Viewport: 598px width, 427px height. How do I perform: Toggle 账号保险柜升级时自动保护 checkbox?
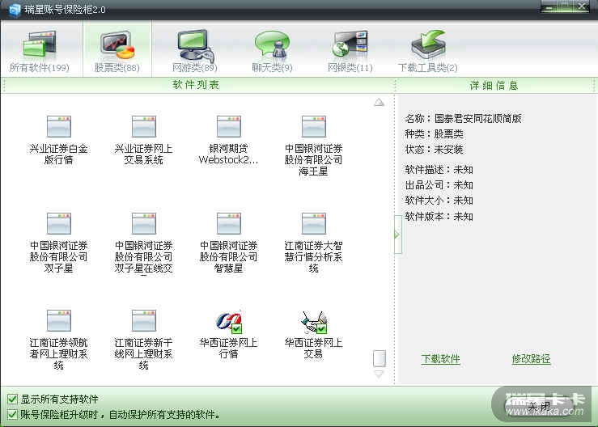pos(12,414)
